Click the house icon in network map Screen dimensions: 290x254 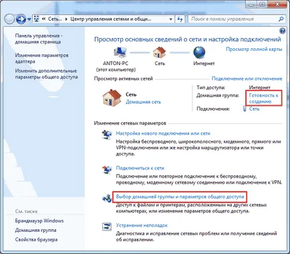[160, 52]
